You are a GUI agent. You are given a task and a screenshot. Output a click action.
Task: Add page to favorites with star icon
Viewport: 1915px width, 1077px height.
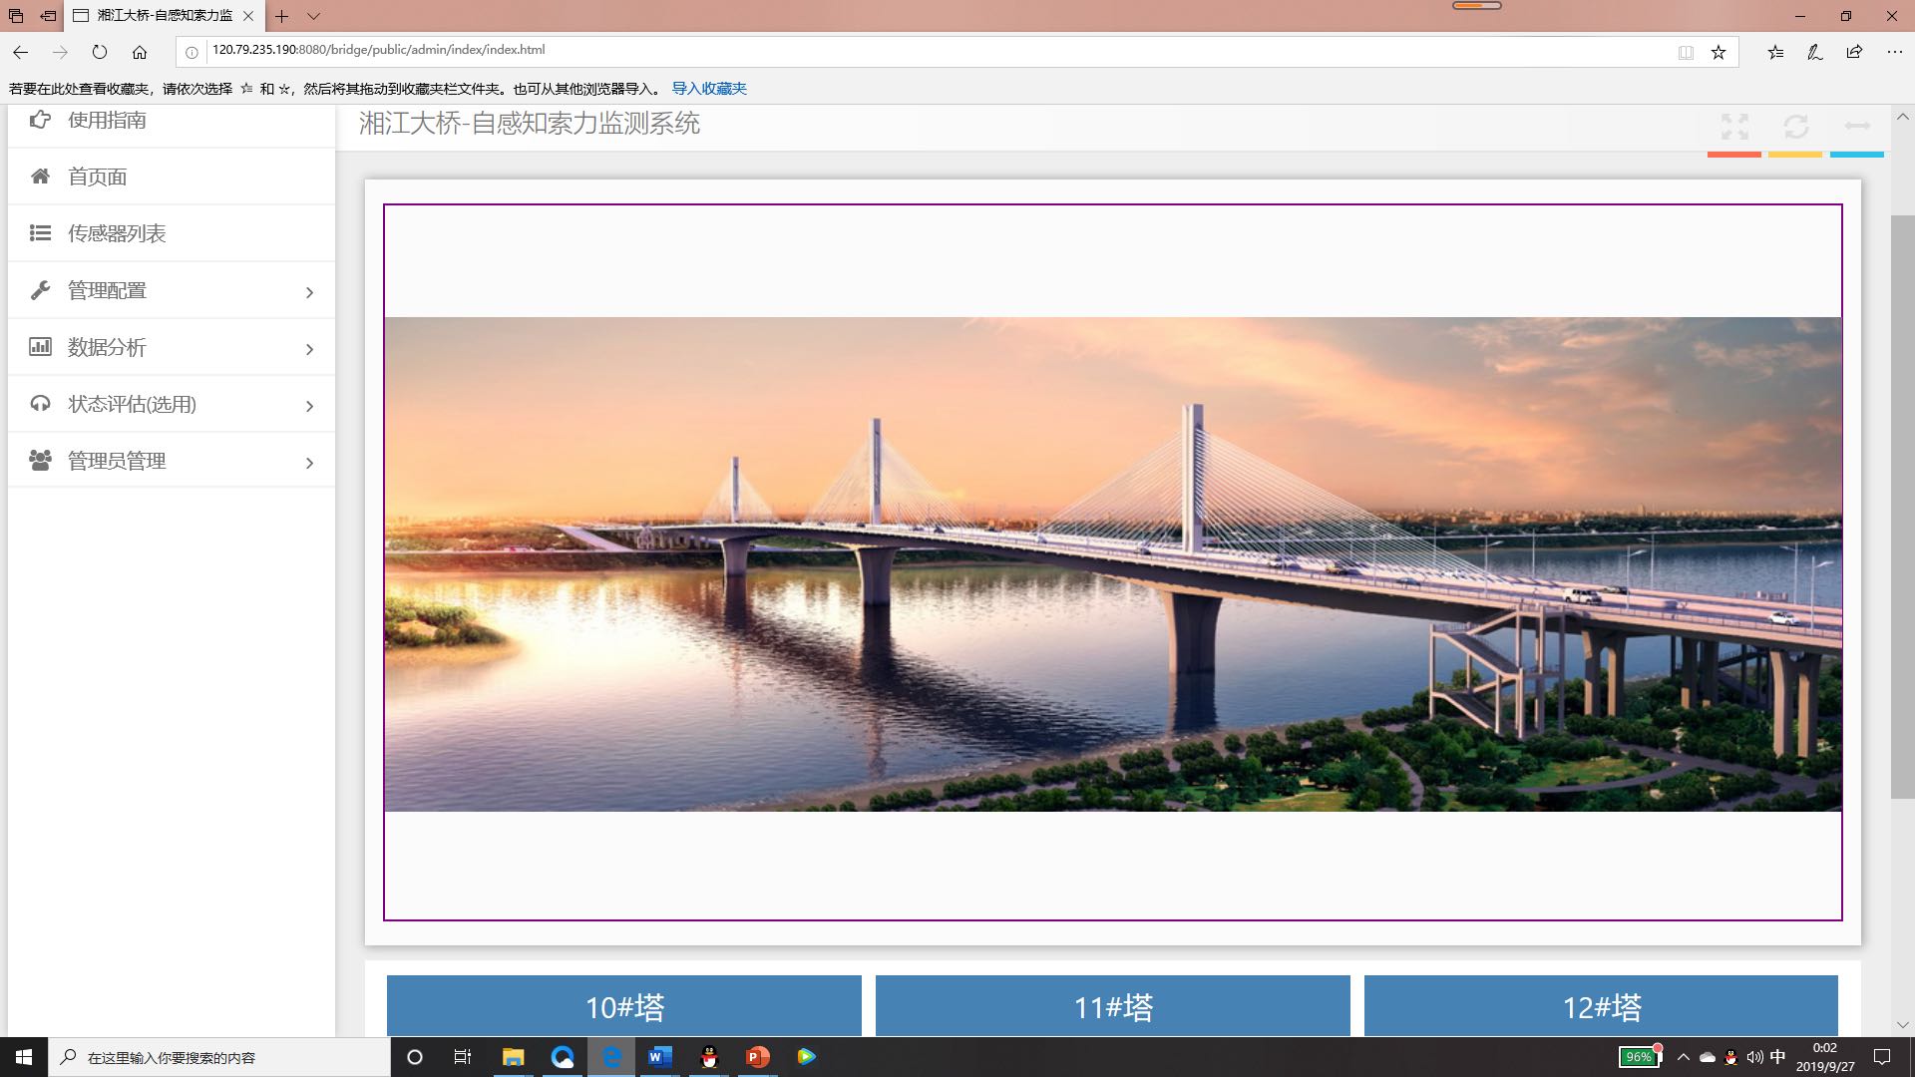1719,52
